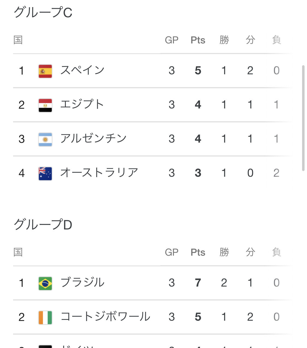Click the Brazil flag icon
The image size is (307, 348).
pos(45,283)
